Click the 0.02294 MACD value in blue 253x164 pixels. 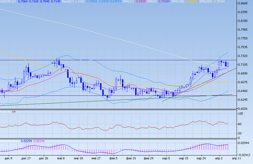click(x=26, y=141)
